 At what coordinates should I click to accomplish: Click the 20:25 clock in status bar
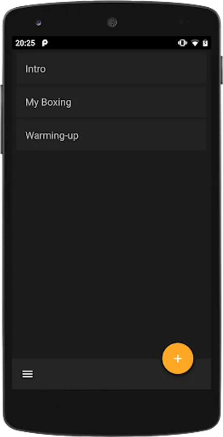25,43
